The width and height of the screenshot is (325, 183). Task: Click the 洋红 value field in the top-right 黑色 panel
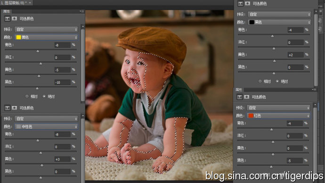[296, 42]
